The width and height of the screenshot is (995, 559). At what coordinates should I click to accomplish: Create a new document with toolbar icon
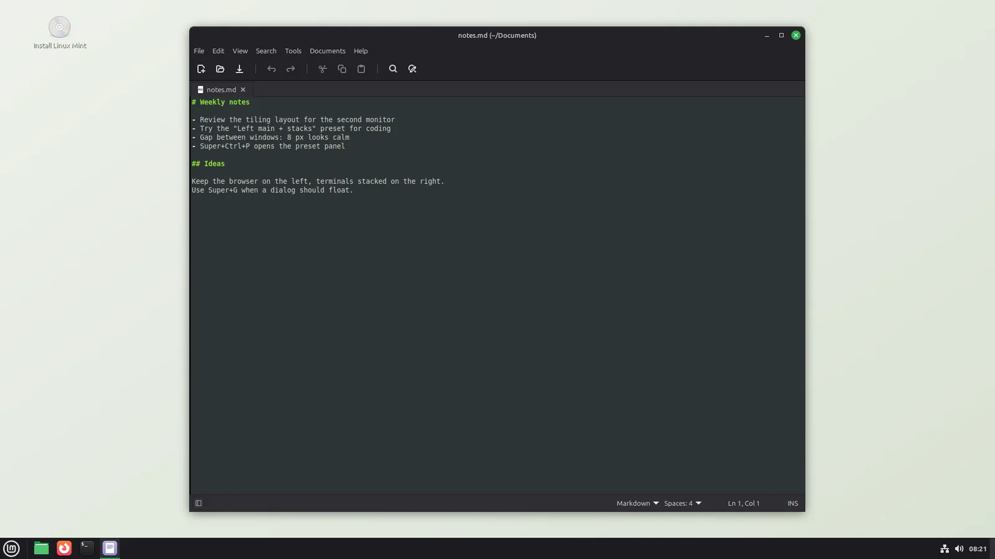click(201, 69)
